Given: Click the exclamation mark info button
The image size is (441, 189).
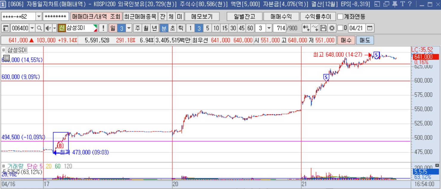Looking at the screenshot, I should [103, 28].
